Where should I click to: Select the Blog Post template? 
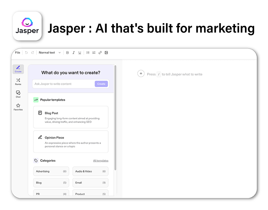click(71, 117)
